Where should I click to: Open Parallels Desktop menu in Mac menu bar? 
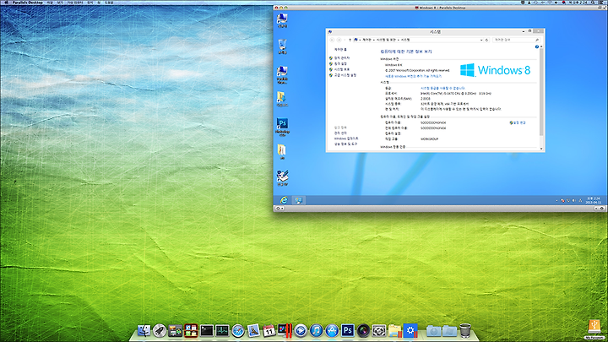(x=28, y=3)
